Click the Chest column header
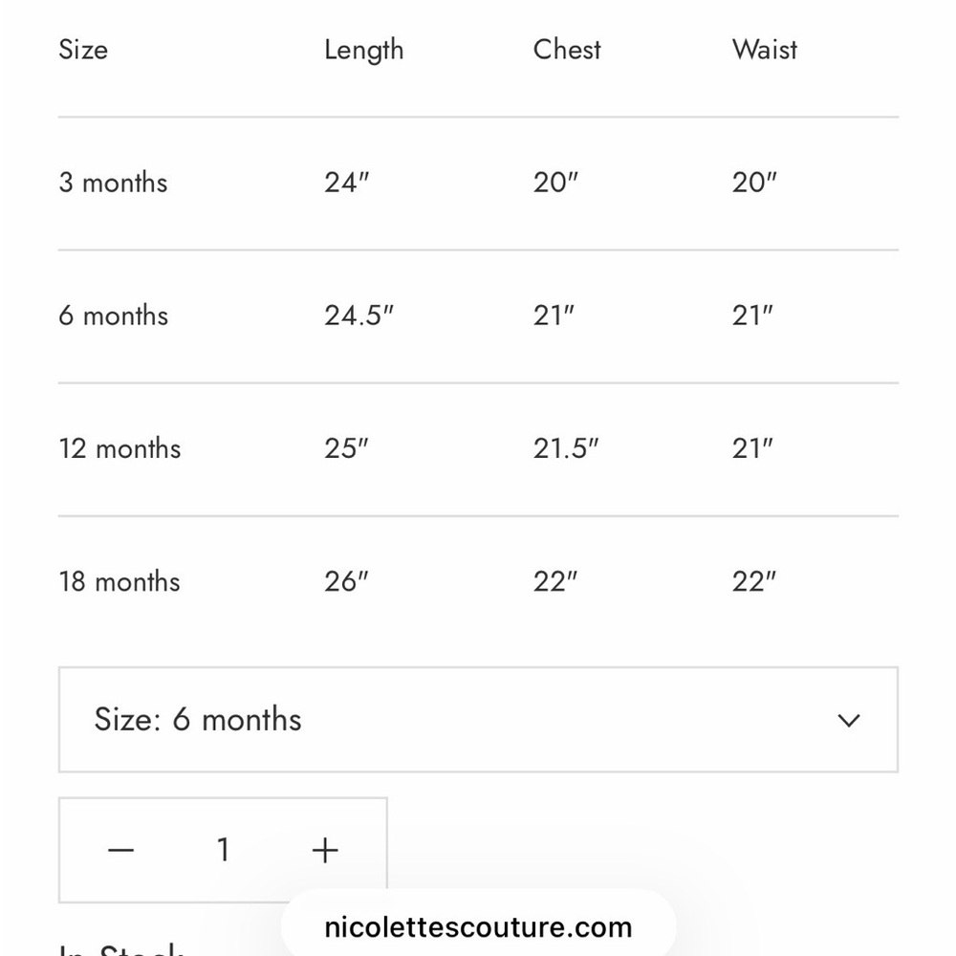 coord(567,50)
